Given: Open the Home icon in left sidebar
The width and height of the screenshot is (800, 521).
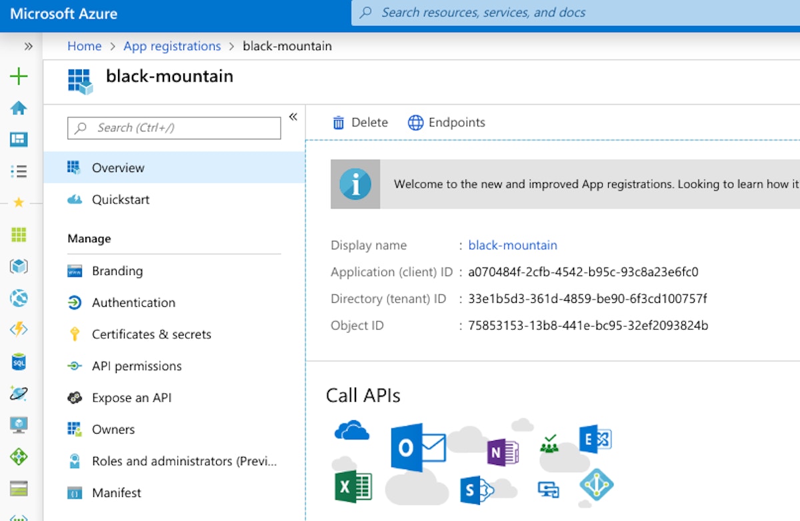Looking at the screenshot, I should pos(19,108).
